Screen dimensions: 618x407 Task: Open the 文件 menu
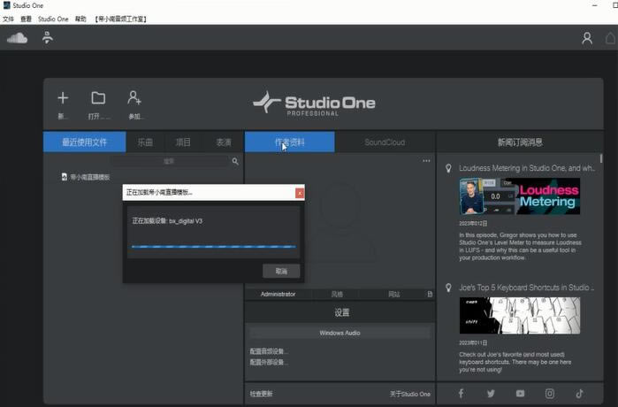tap(8, 19)
